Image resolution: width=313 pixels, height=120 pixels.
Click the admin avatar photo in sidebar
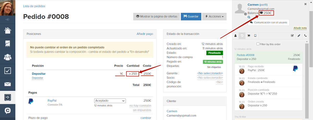8,8
